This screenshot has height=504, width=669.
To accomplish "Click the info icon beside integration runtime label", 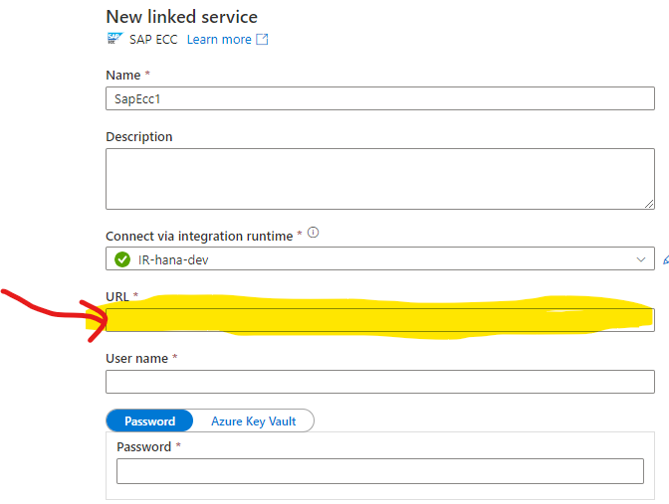I will click(x=313, y=234).
